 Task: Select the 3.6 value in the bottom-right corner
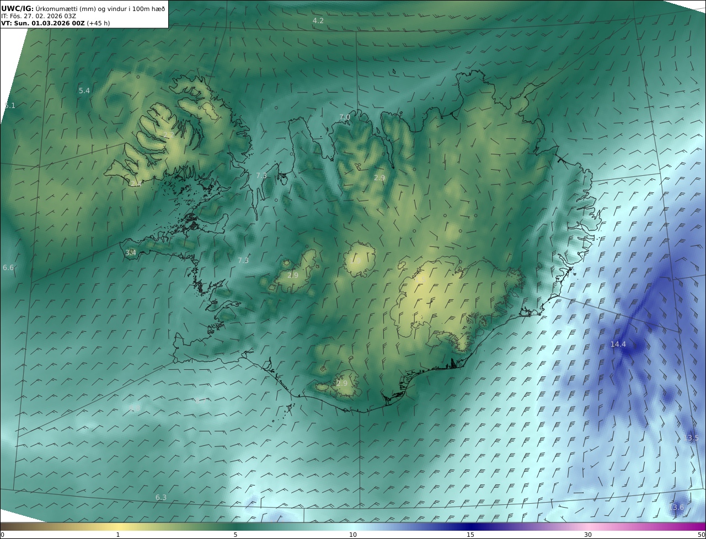click(678, 508)
